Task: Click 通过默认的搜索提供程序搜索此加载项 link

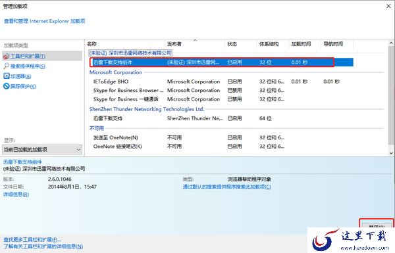Action: [x=226, y=187]
